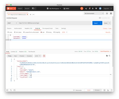Open the new window layout icon

click(x=34, y=9)
